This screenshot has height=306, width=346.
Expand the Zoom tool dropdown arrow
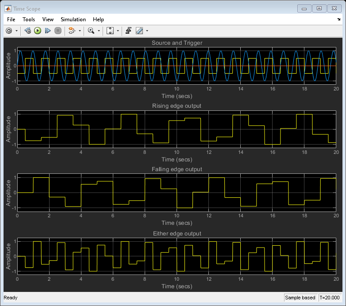[x=99, y=31]
